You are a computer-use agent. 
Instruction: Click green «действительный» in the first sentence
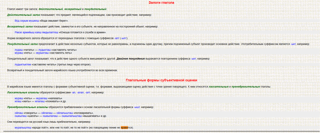pyautogui.click(x=51, y=9)
